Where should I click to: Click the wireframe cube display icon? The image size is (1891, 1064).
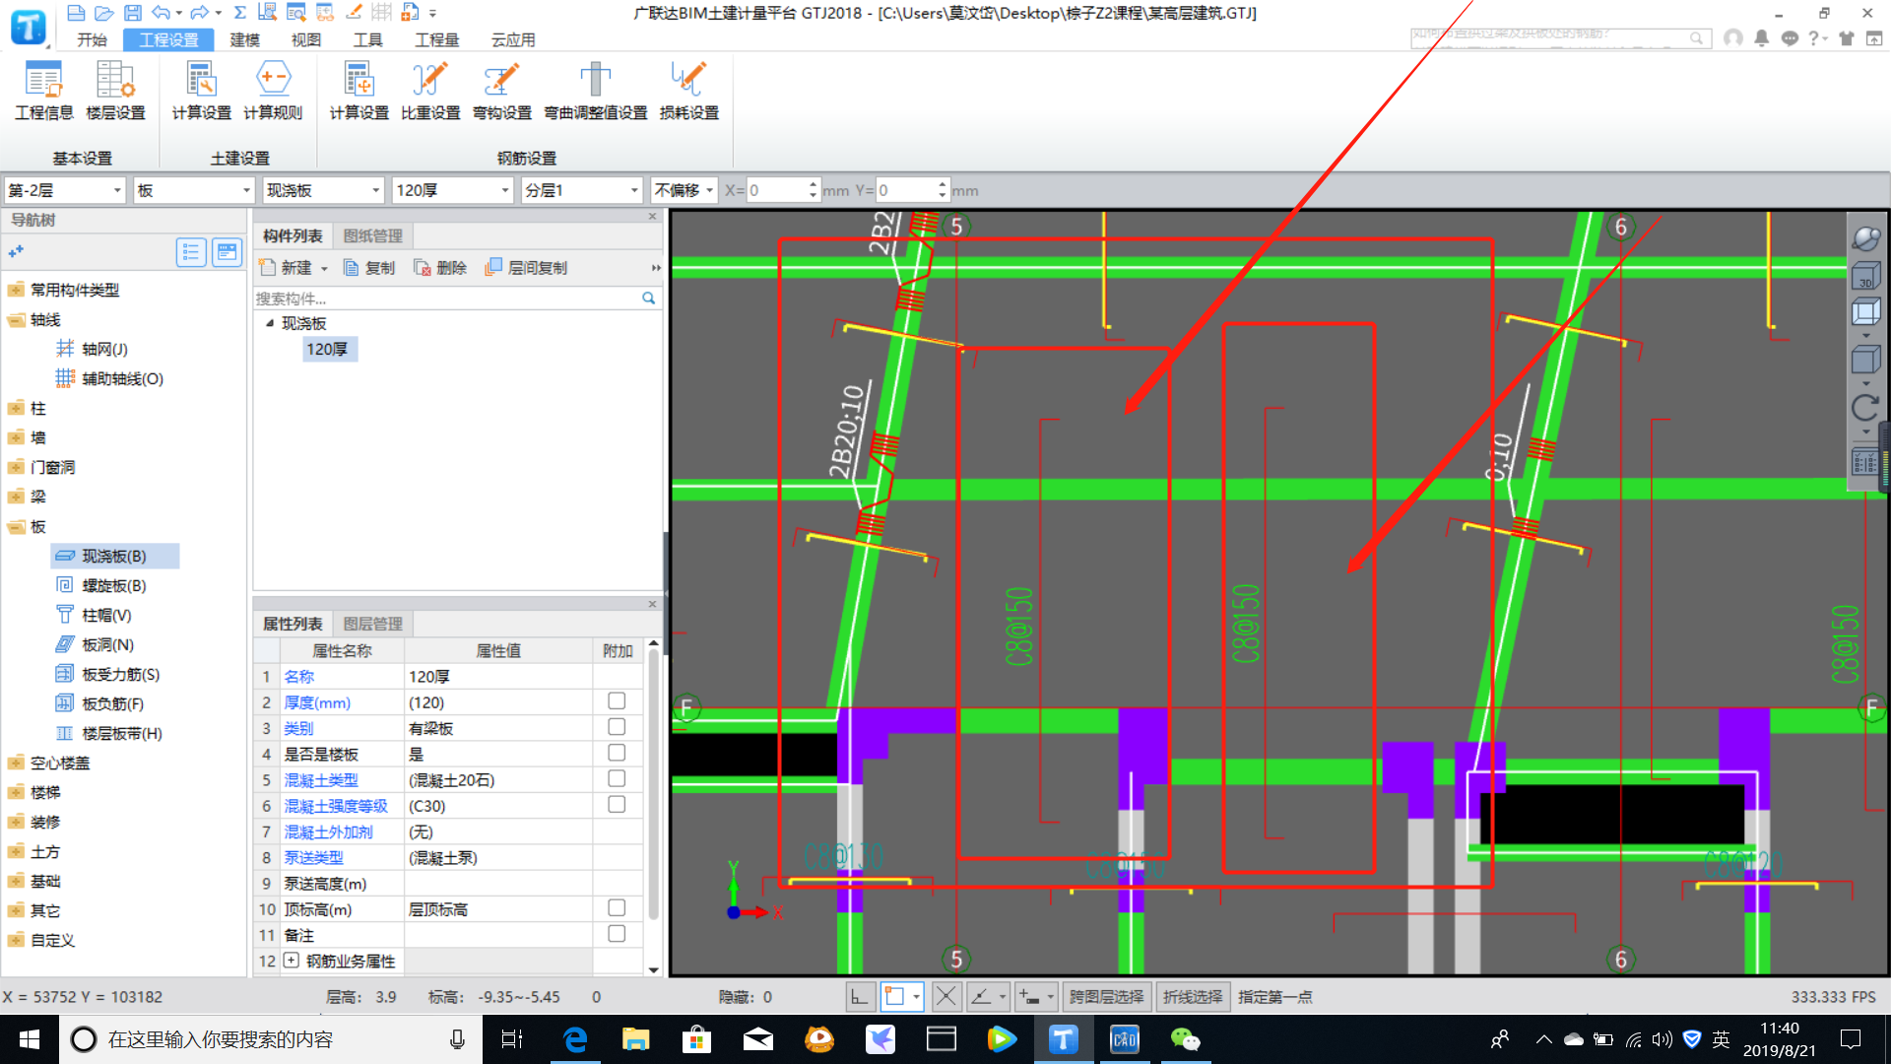click(x=1865, y=313)
